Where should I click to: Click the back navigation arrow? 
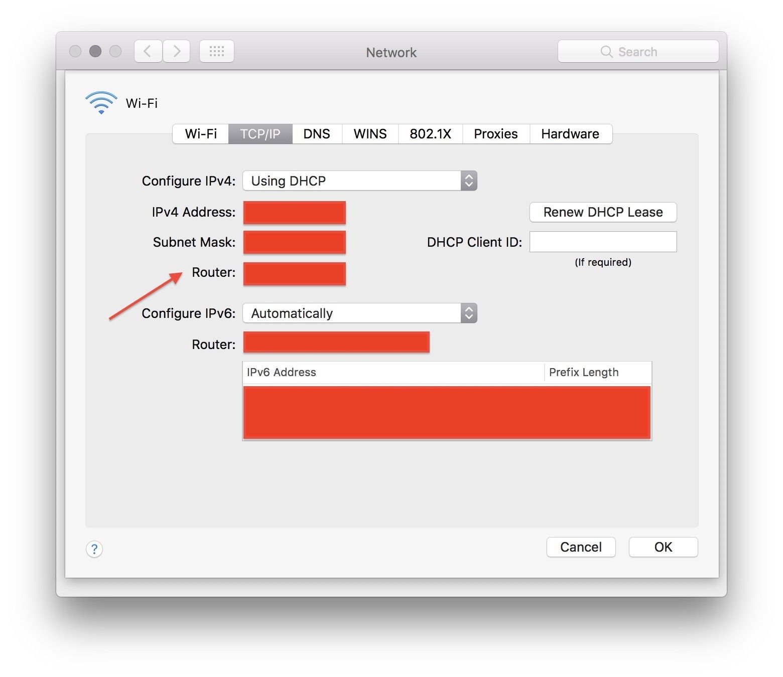[x=148, y=51]
